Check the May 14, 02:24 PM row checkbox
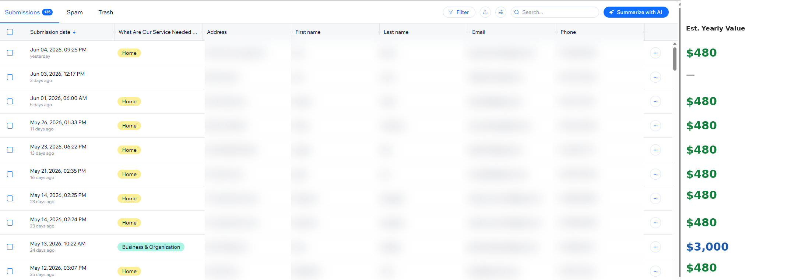The width and height of the screenshot is (791, 280). tap(10, 223)
